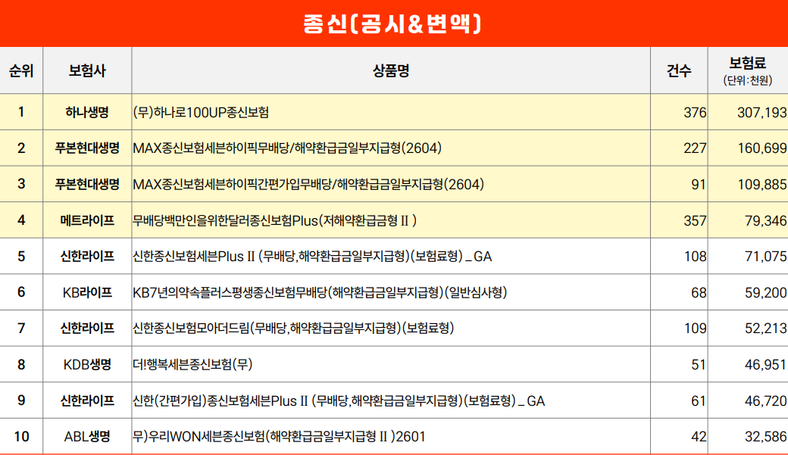Image resolution: width=788 pixels, height=455 pixels.
Task: Click product (무)하나로100UP종신보험
Action: tap(201, 112)
